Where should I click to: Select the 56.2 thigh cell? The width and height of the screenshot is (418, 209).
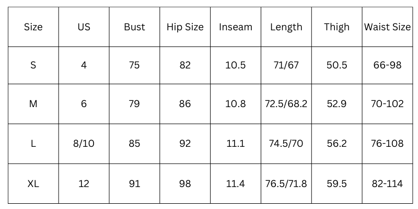(336, 144)
